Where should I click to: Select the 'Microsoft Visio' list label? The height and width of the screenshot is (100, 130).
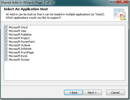17,31
